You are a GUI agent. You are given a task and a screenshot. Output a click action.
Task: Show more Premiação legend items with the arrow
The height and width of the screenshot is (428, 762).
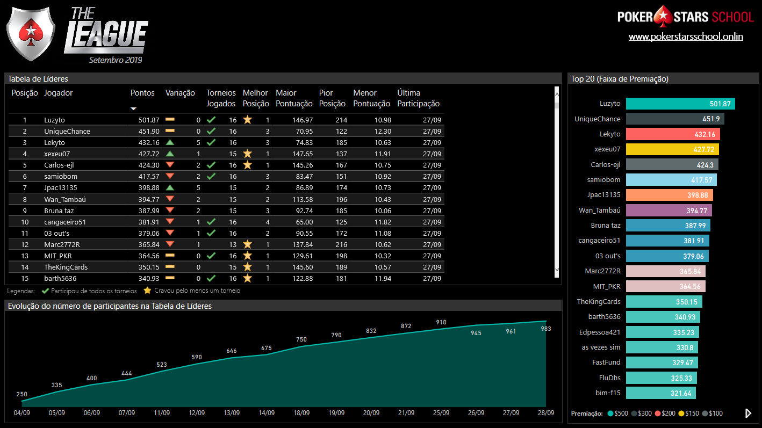pos(748,413)
